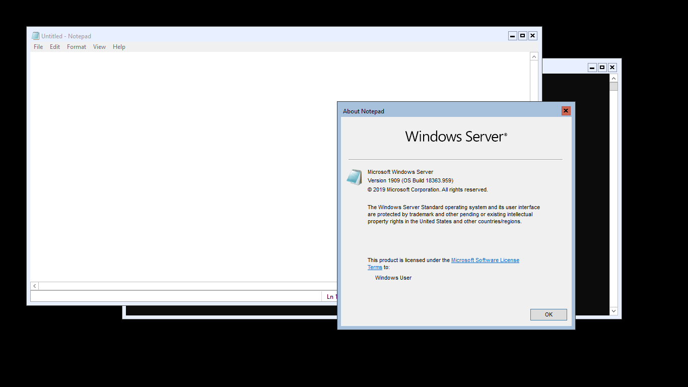
Task: Click the Windows Server heading text
Action: click(x=456, y=137)
